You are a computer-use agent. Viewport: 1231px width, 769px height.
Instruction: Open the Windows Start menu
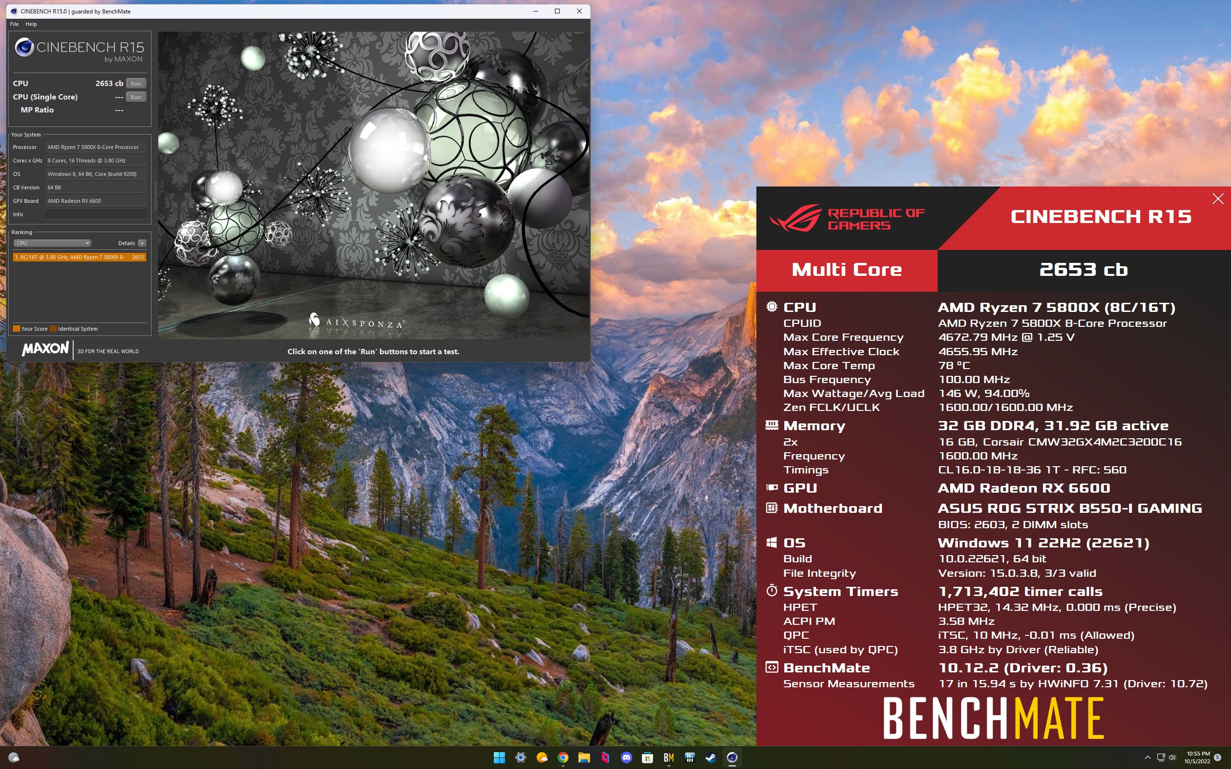(500, 758)
